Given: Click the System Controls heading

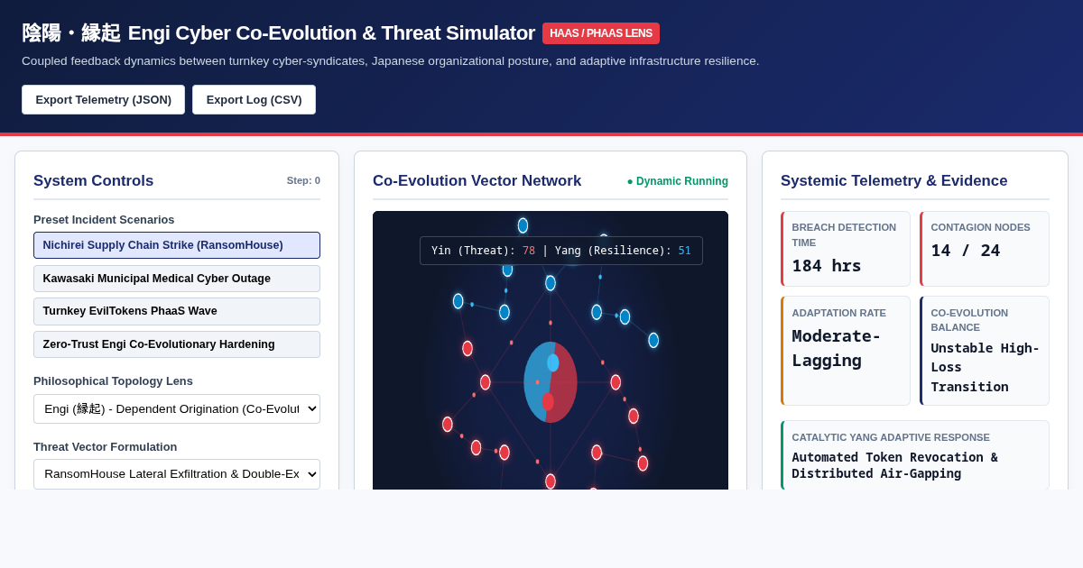Looking at the screenshot, I should pos(94,180).
